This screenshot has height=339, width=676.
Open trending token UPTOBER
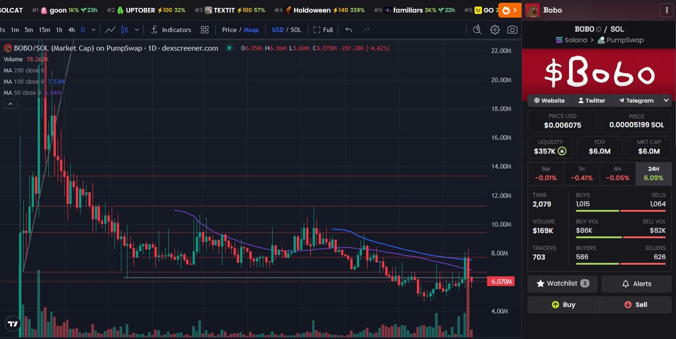click(146, 10)
